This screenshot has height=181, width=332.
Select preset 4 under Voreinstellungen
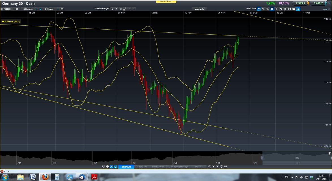coord(130,9)
